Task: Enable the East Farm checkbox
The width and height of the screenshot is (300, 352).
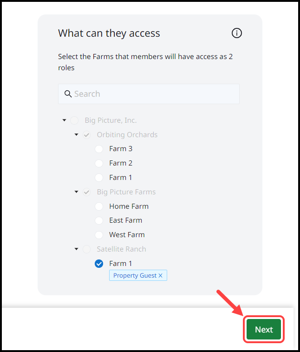Action: 99,220
